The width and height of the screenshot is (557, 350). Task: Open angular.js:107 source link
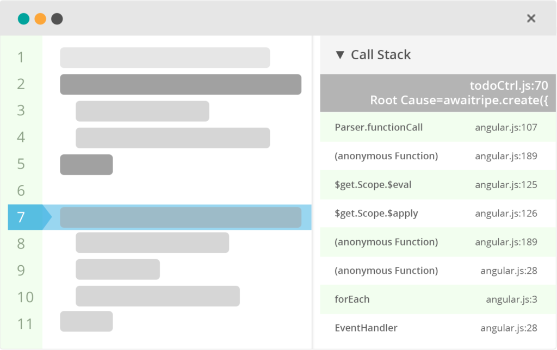point(506,127)
